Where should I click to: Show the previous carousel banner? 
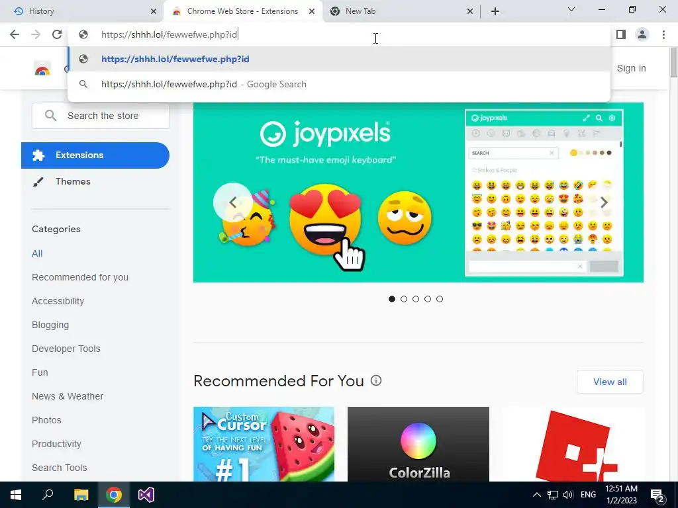pos(232,202)
